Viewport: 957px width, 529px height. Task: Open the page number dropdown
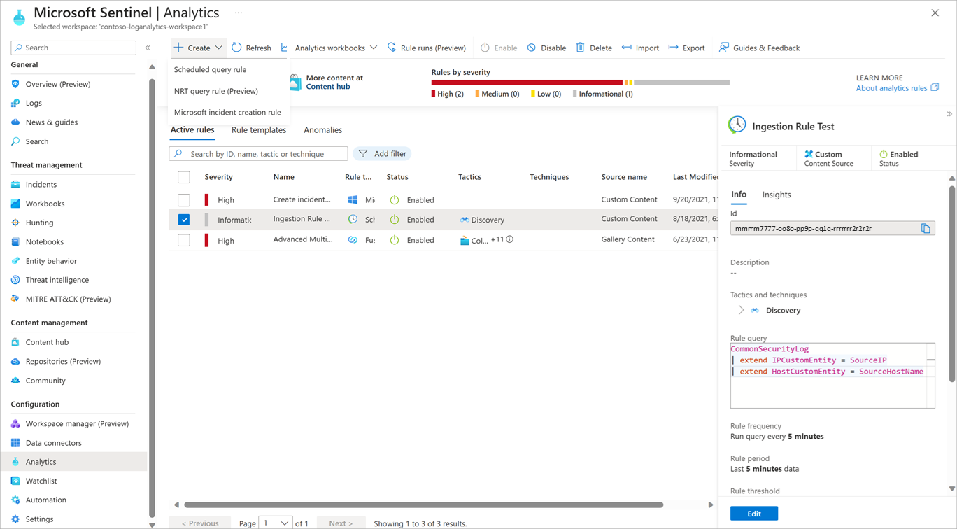(276, 523)
